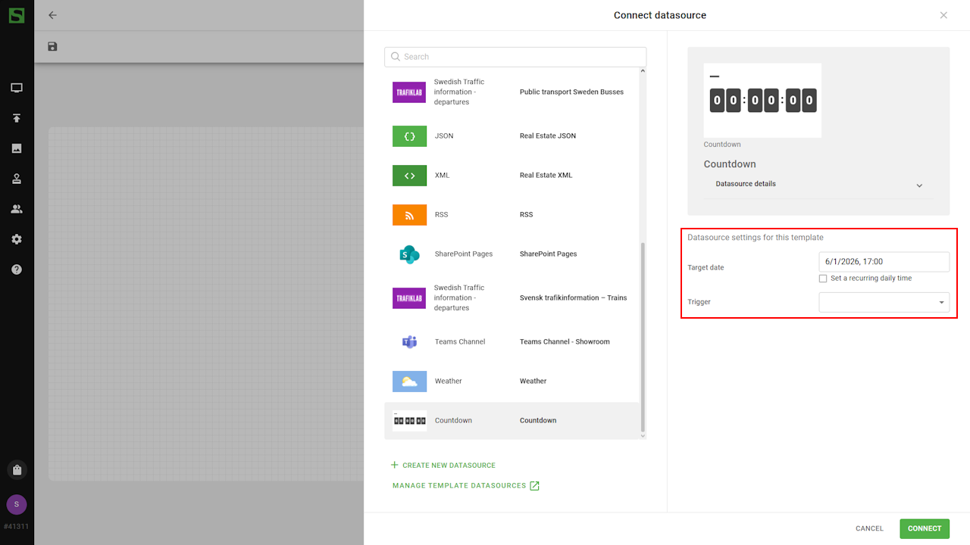This screenshot has width=970, height=545.
Task: Select the Weather datasource
Action: click(515, 381)
